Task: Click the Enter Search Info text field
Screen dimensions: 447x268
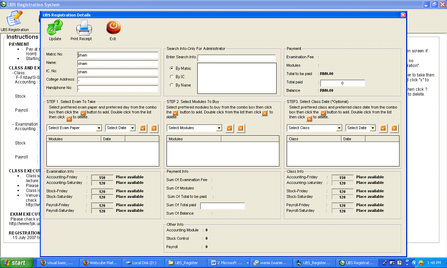Action: [236, 57]
